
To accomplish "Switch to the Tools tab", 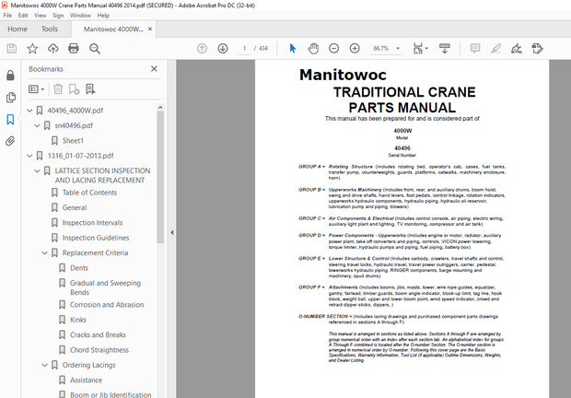I will click(50, 29).
